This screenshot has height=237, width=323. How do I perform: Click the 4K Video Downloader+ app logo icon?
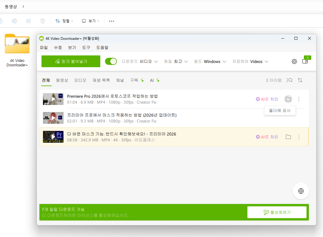41,38
